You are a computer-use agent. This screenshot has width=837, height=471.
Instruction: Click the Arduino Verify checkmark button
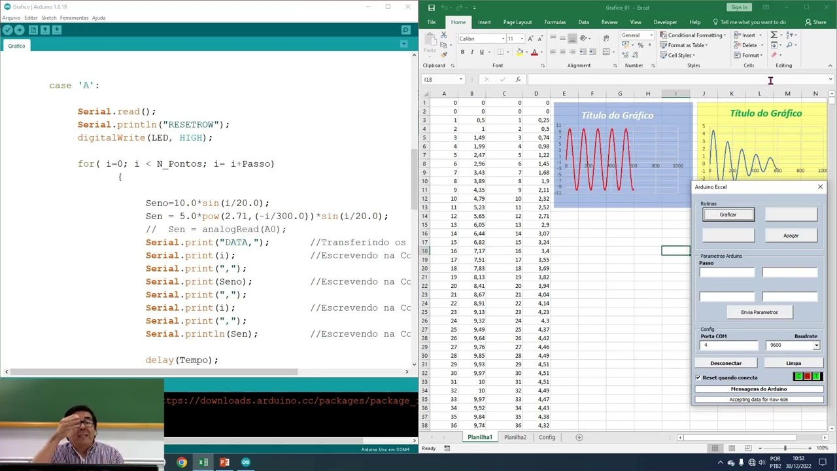tap(7, 30)
